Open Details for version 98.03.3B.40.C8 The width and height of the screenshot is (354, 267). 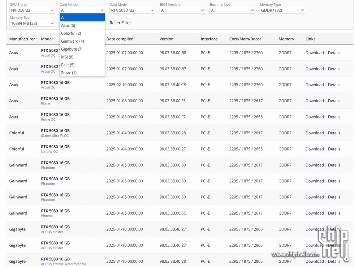[x=334, y=85]
